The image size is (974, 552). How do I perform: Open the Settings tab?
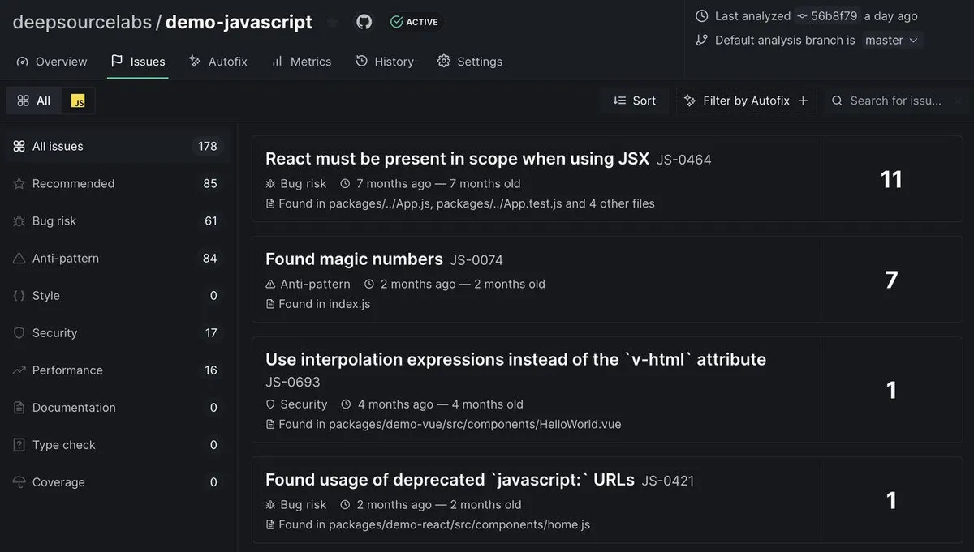pos(470,62)
